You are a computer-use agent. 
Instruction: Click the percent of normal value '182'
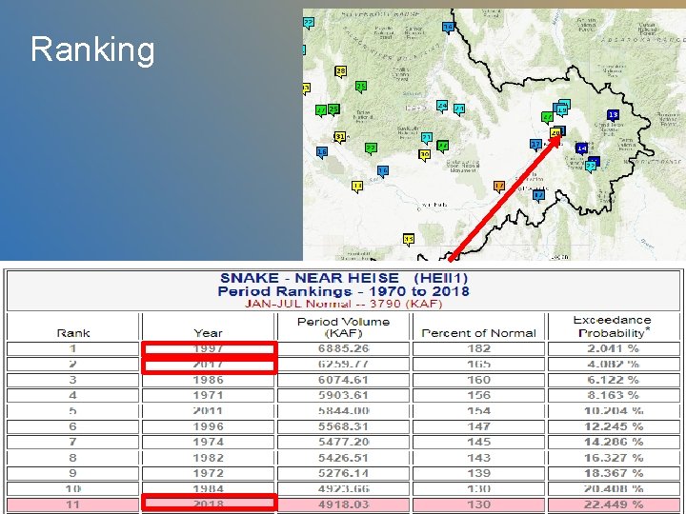(x=478, y=348)
